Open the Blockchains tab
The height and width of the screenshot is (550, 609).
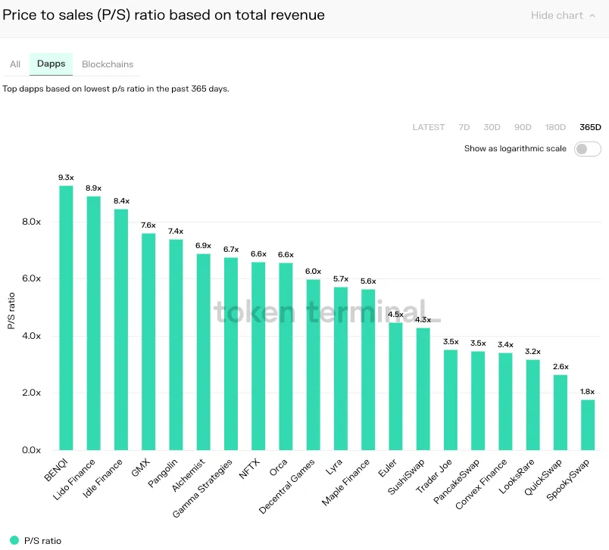coord(108,64)
